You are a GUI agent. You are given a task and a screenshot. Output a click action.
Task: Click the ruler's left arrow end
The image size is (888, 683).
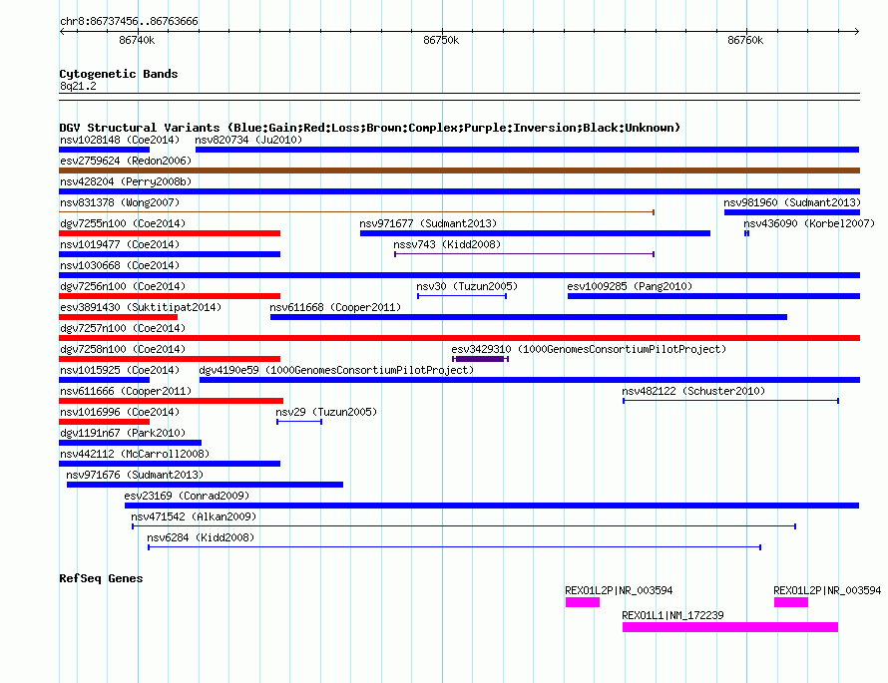(x=62, y=31)
